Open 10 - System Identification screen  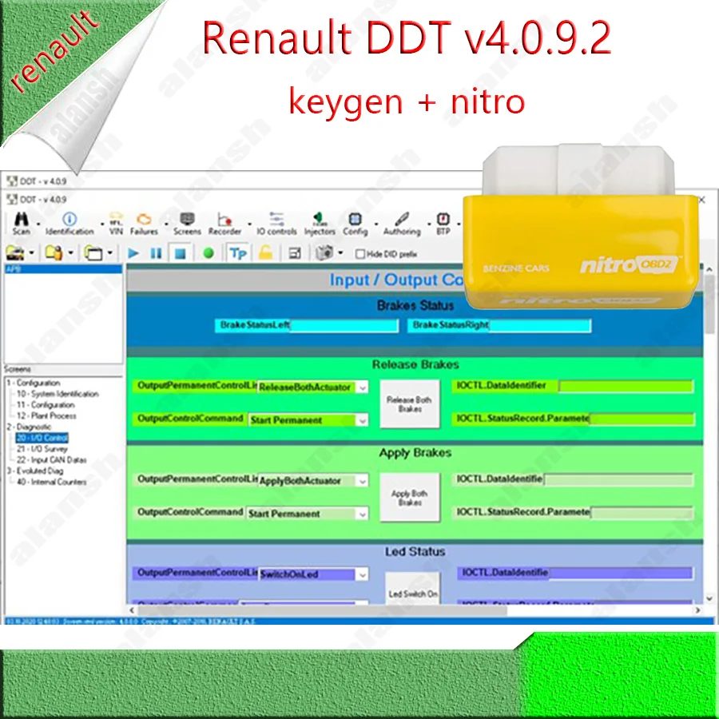[x=58, y=394]
